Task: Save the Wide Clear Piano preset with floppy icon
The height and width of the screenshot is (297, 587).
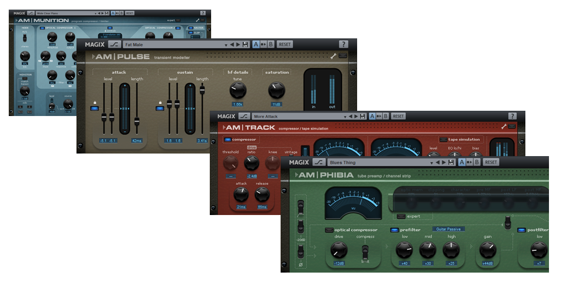Action: click(x=107, y=14)
